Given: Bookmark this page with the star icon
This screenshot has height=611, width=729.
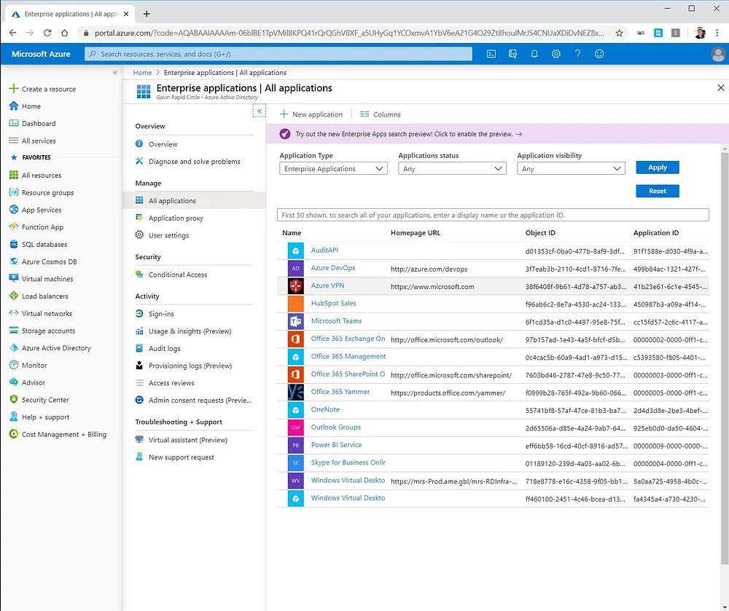Looking at the screenshot, I should pyautogui.click(x=619, y=33).
